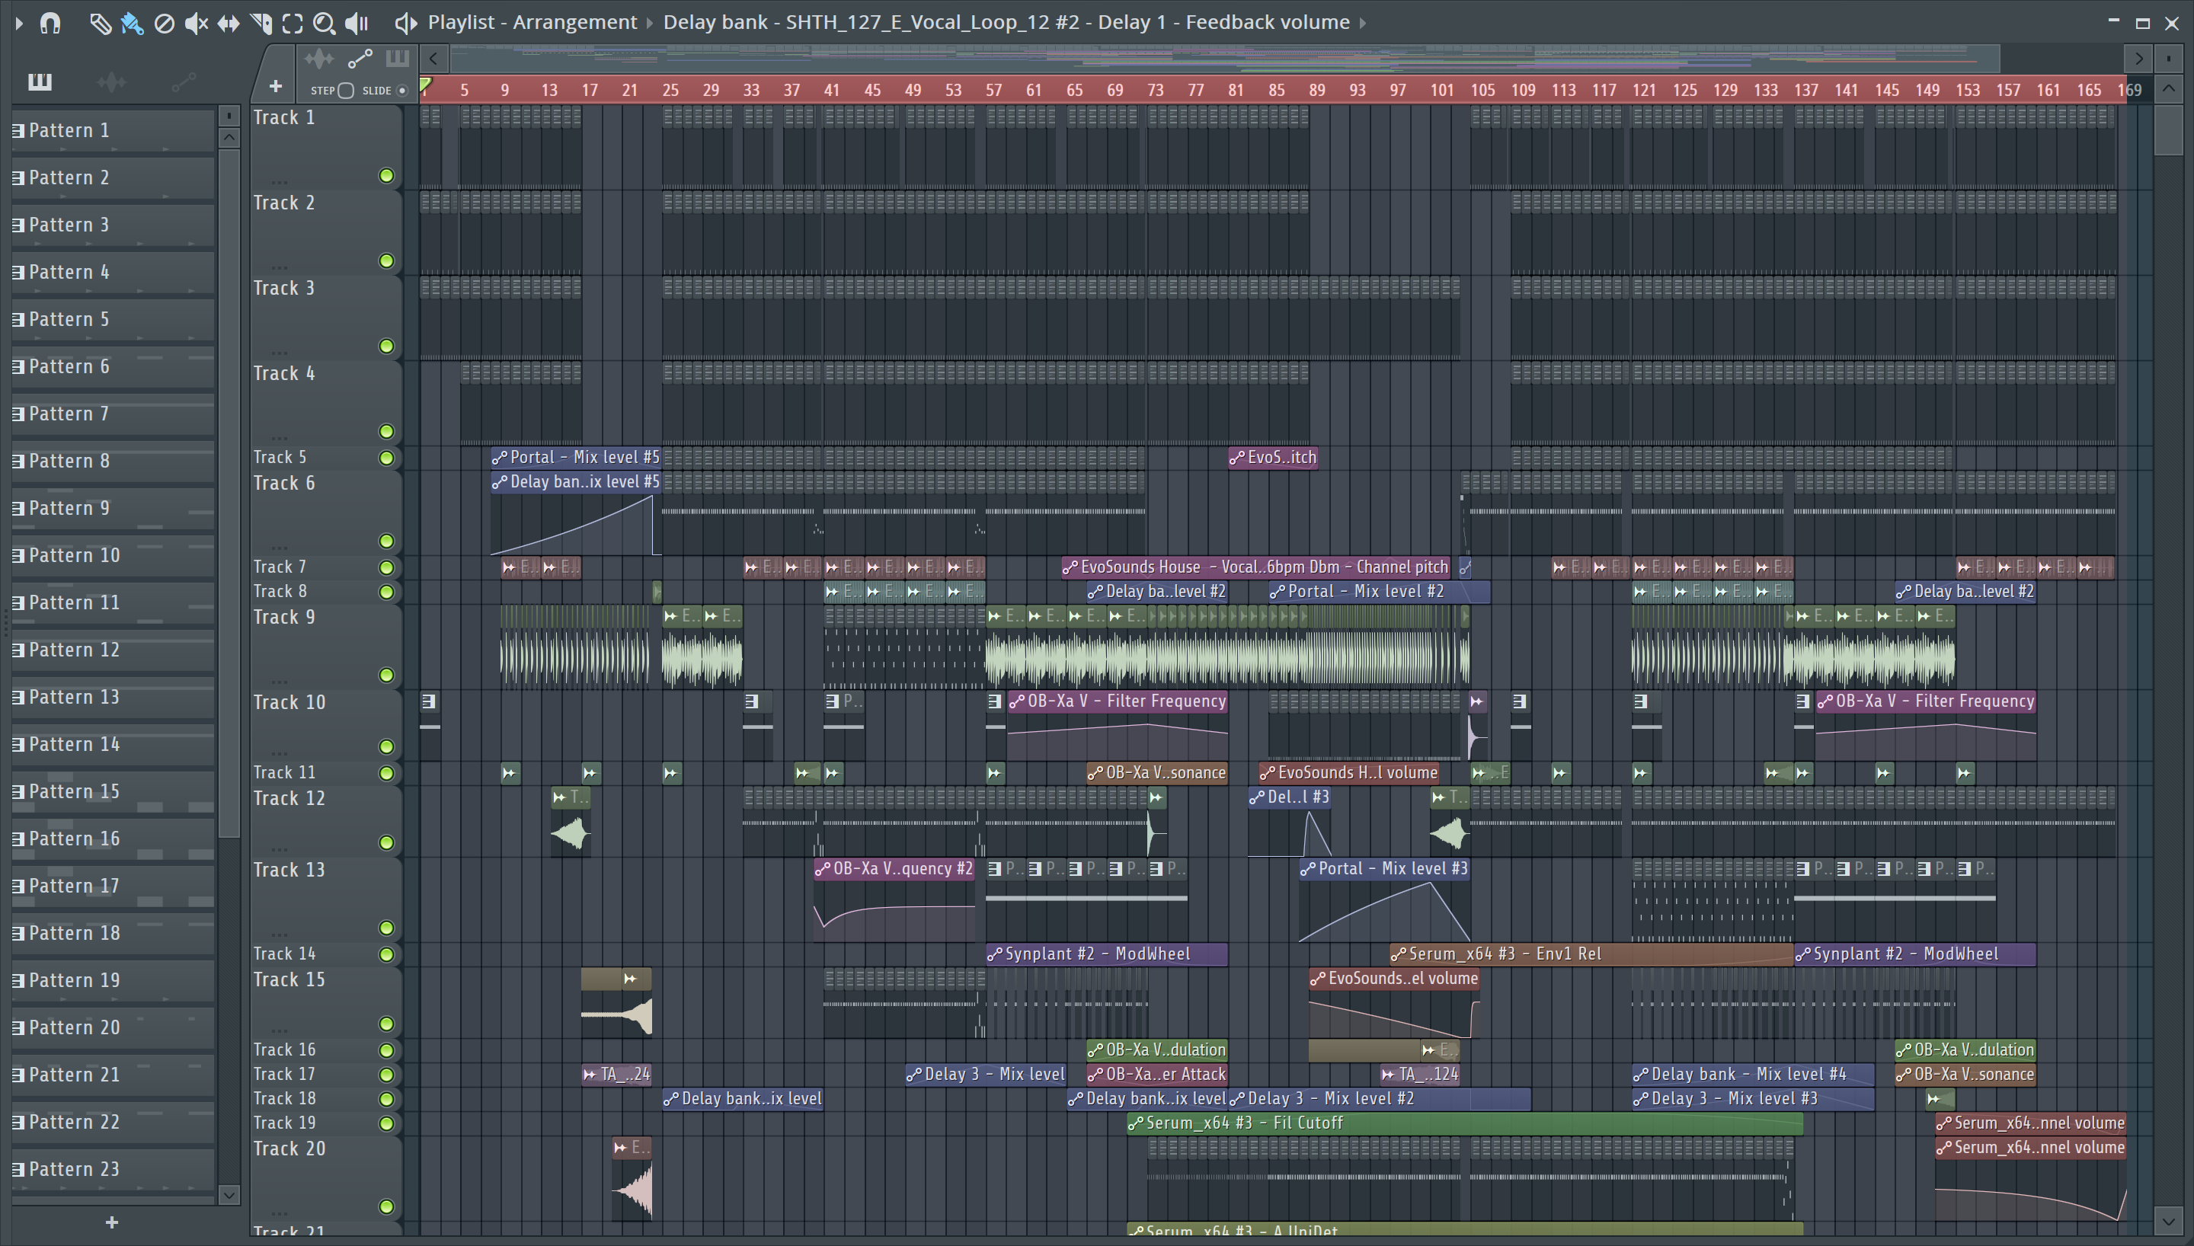Mute Track 11 with its green light

pyautogui.click(x=387, y=773)
